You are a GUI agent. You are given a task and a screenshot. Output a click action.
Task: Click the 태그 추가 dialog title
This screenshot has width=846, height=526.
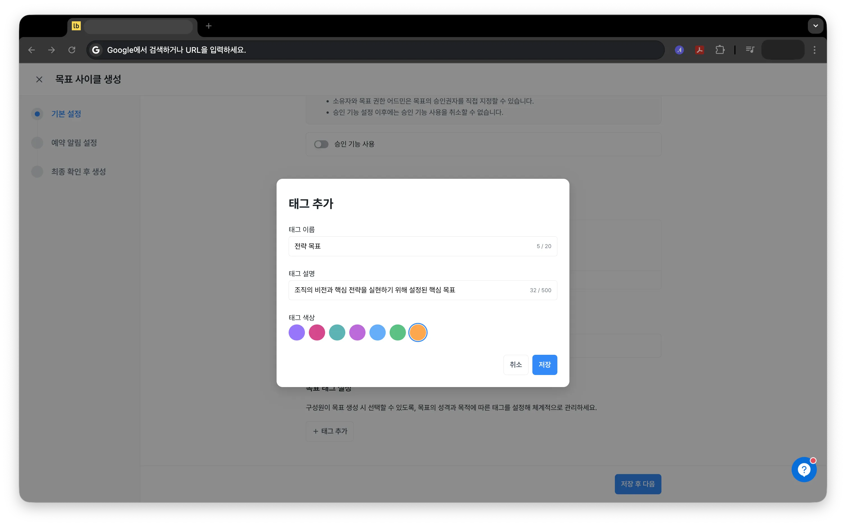pos(311,203)
